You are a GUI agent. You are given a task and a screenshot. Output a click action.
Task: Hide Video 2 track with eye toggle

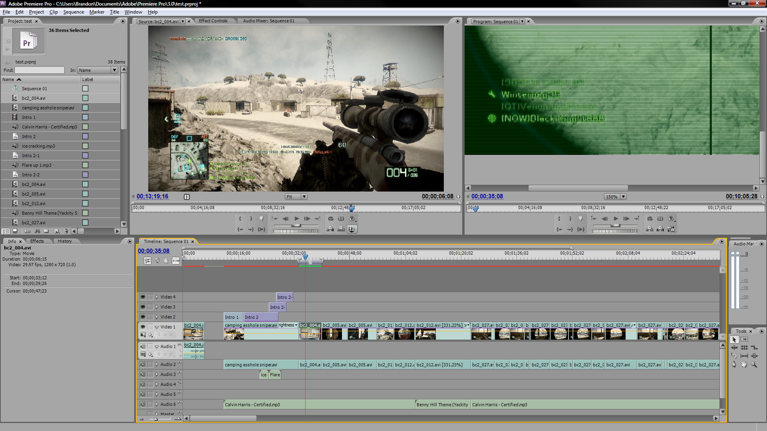tap(143, 317)
